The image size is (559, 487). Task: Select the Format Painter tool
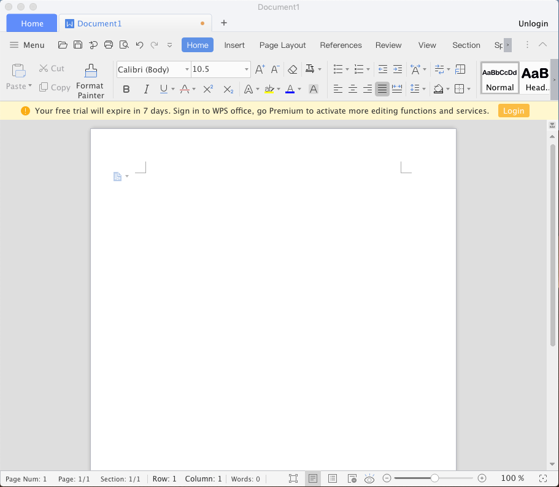(90, 78)
